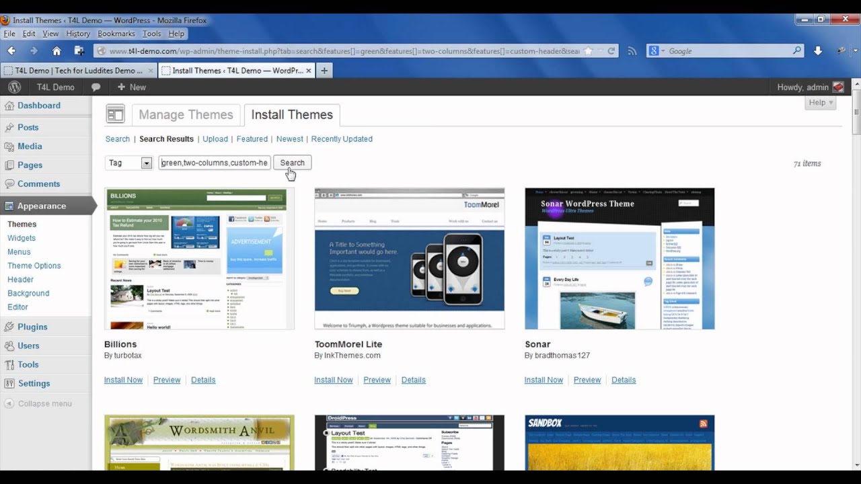Preview the ToomMorel Lite theme
The image size is (861, 484).
[377, 380]
